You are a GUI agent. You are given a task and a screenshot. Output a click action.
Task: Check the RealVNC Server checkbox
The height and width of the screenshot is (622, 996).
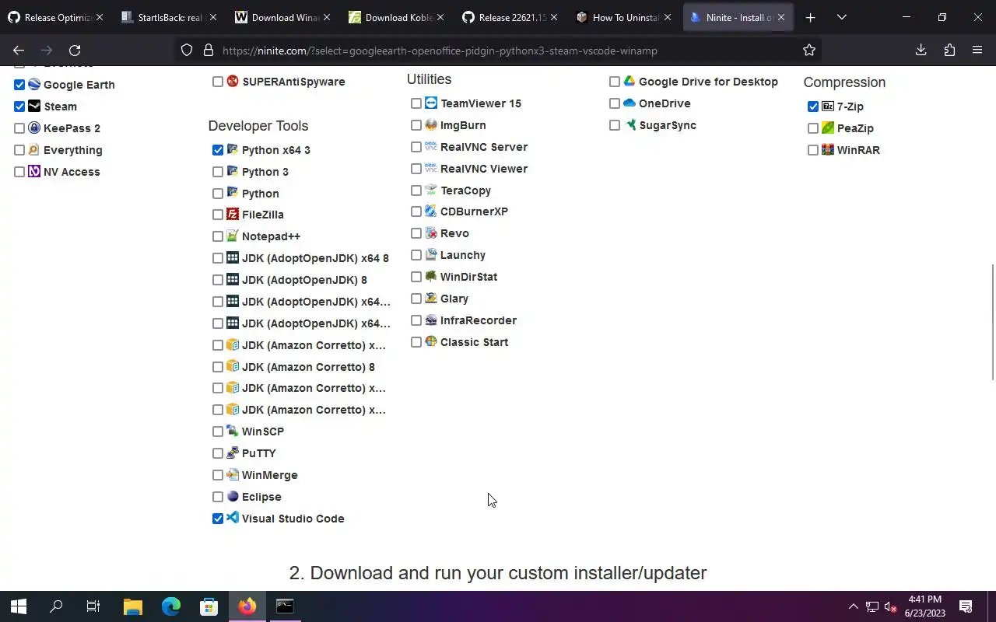416,147
